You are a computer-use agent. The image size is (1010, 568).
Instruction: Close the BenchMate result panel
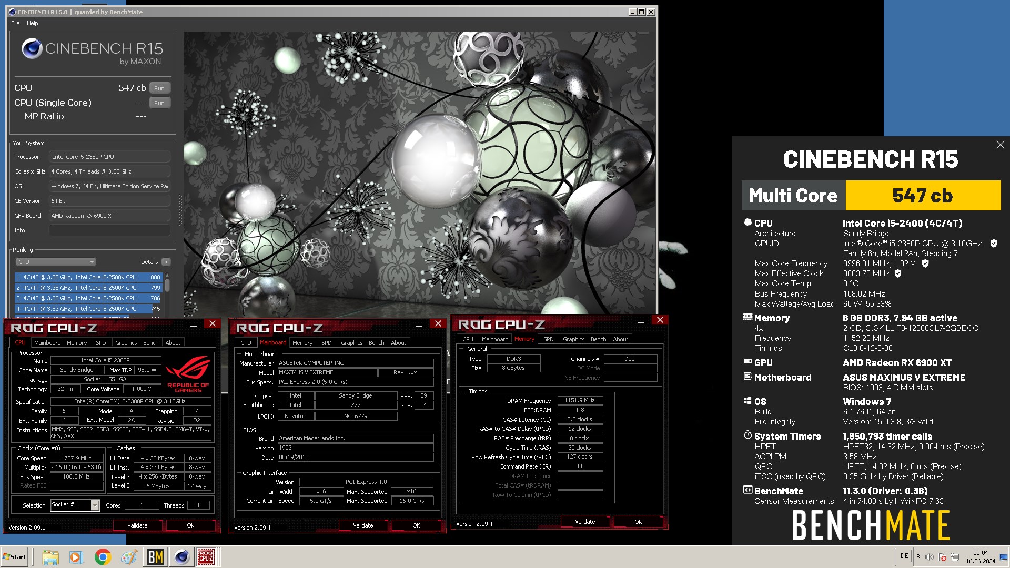pyautogui.click(x=1000, y=145)
